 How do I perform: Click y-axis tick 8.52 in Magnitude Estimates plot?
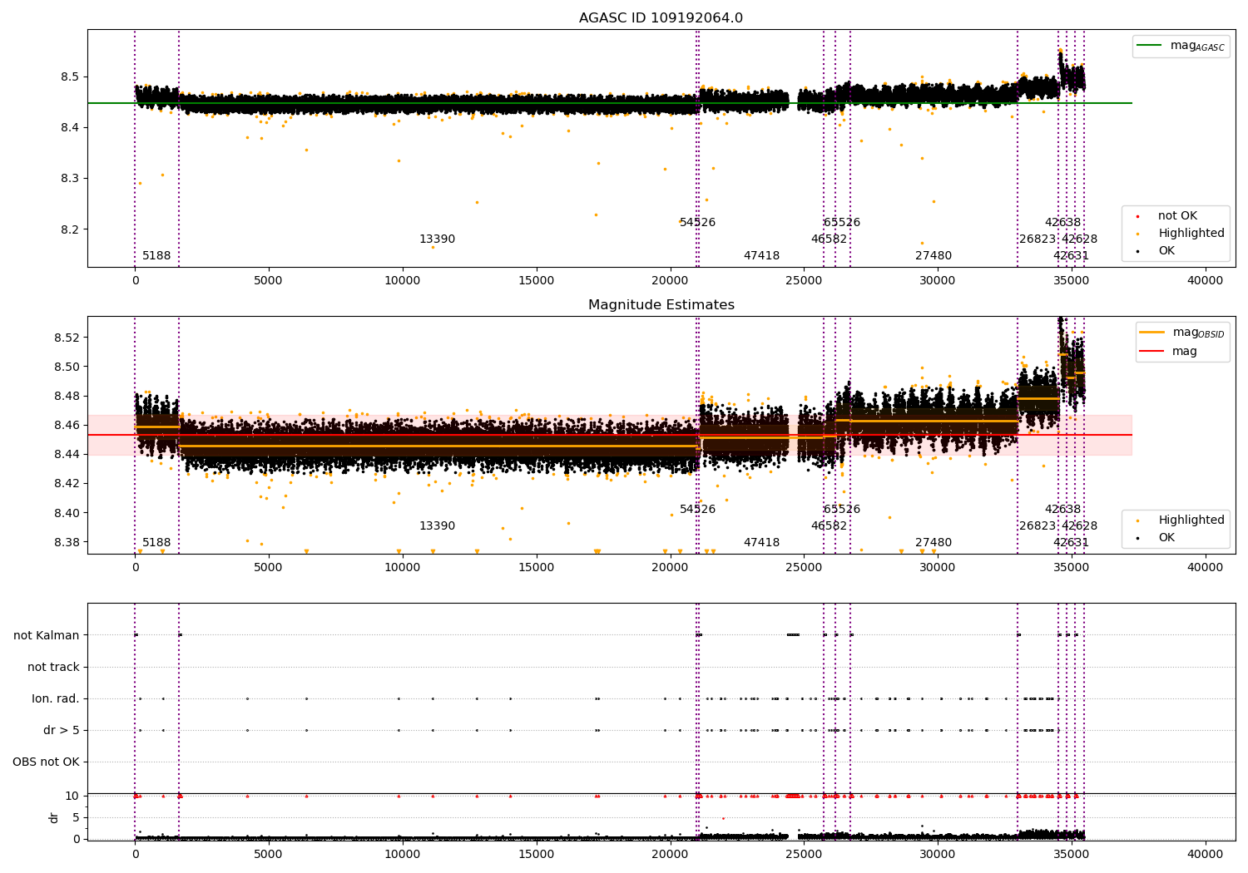pos(67,338)
